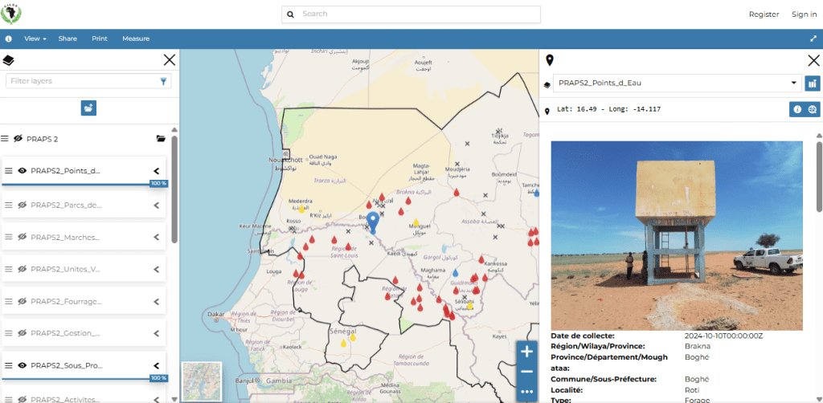The width and height of the screenshot is (823, 403).
Task: Open the charts icon beside layer selector
Action: (x=812, y=83)
